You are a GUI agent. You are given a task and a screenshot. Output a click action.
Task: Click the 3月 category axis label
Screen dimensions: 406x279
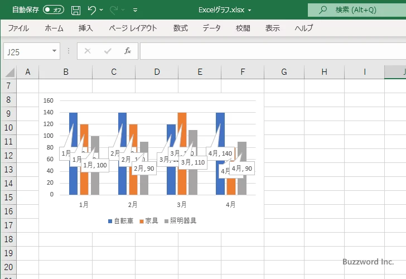tap(181, 205)
